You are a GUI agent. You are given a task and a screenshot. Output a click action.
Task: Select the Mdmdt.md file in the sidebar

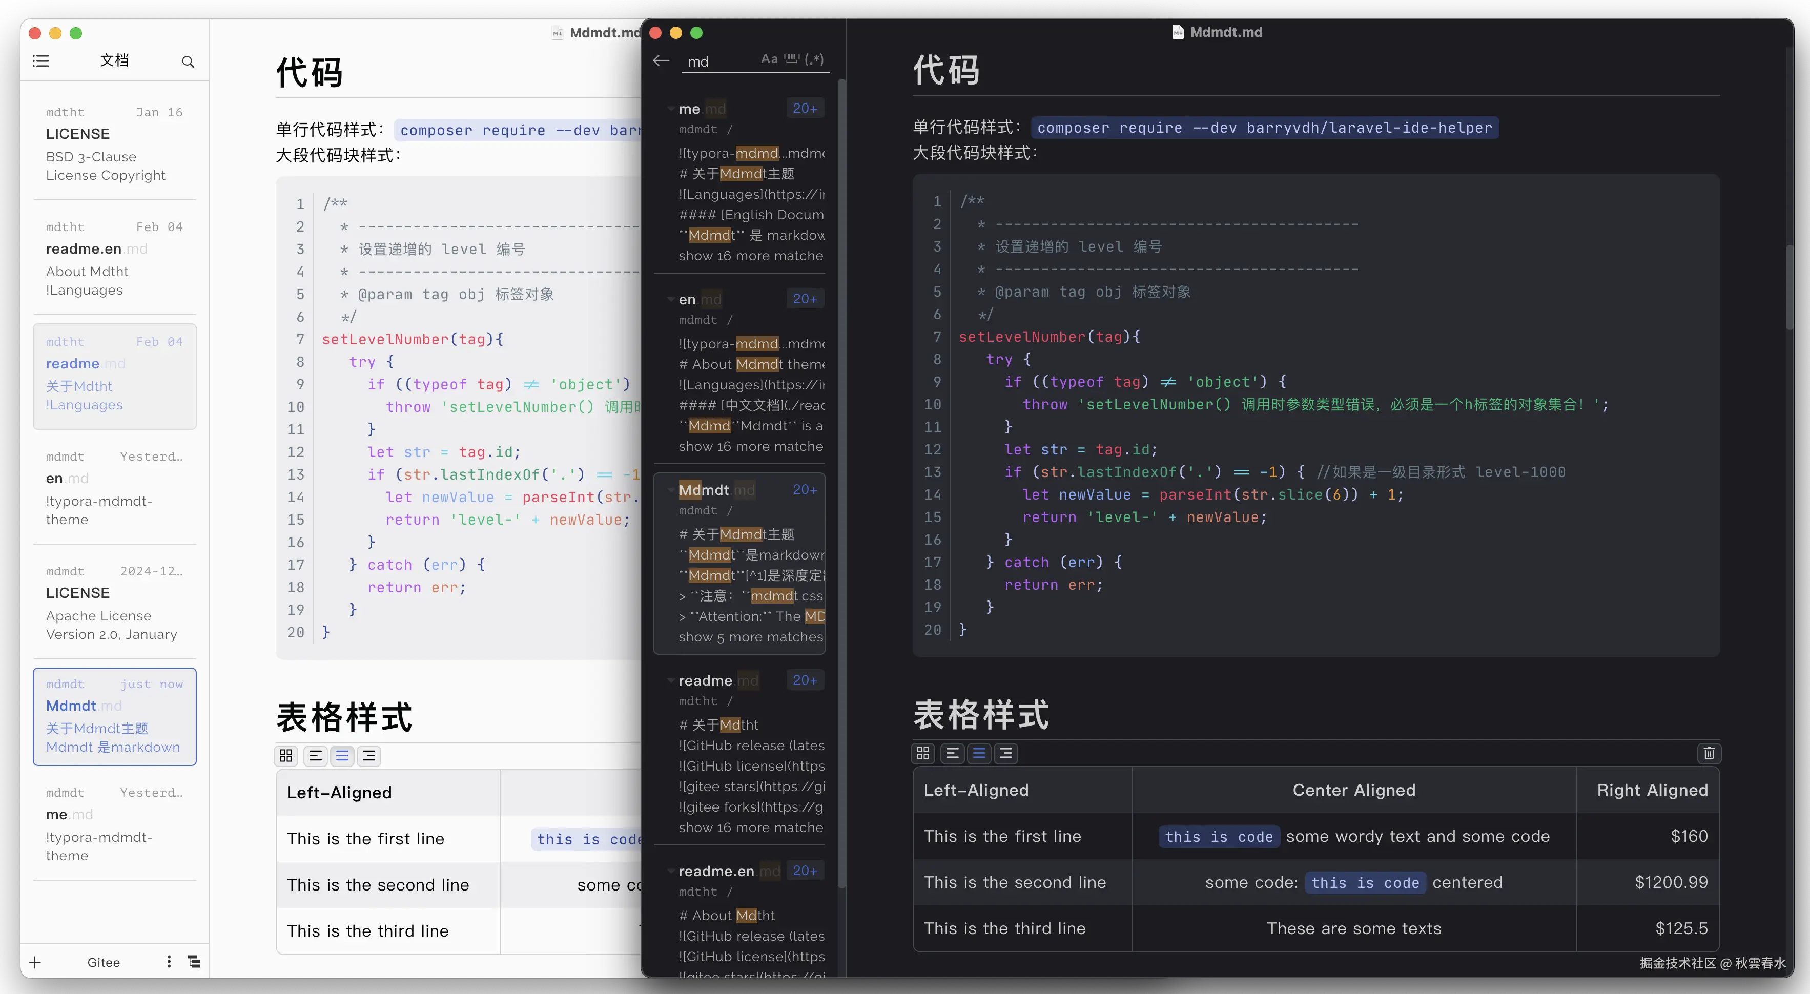(x=114, y=716)
